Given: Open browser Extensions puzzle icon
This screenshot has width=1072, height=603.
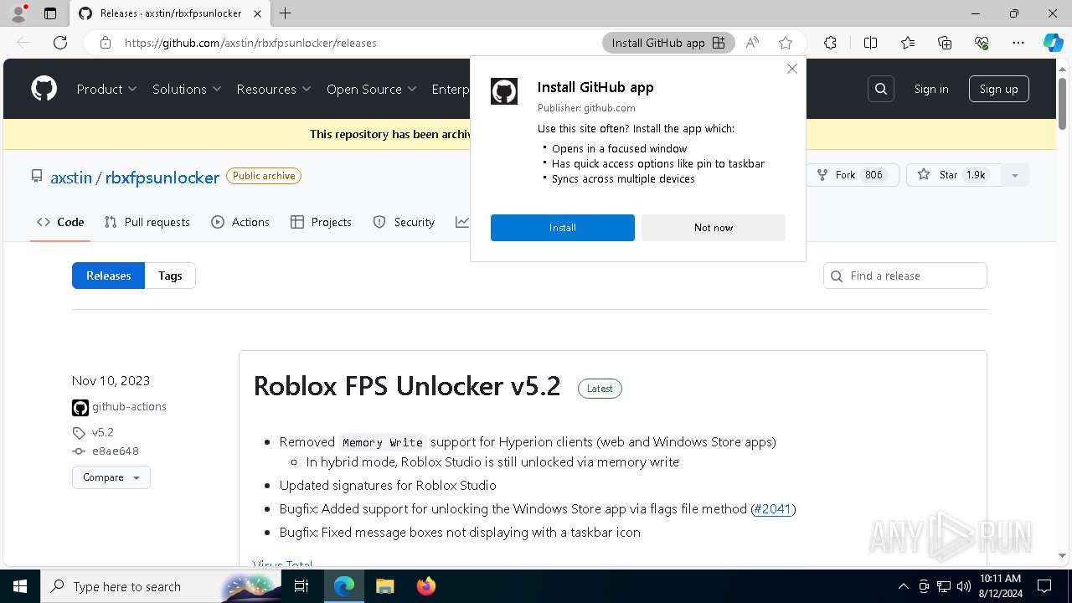Looking at the screenshot, I should pyautogui.click(x=830, y=43).
